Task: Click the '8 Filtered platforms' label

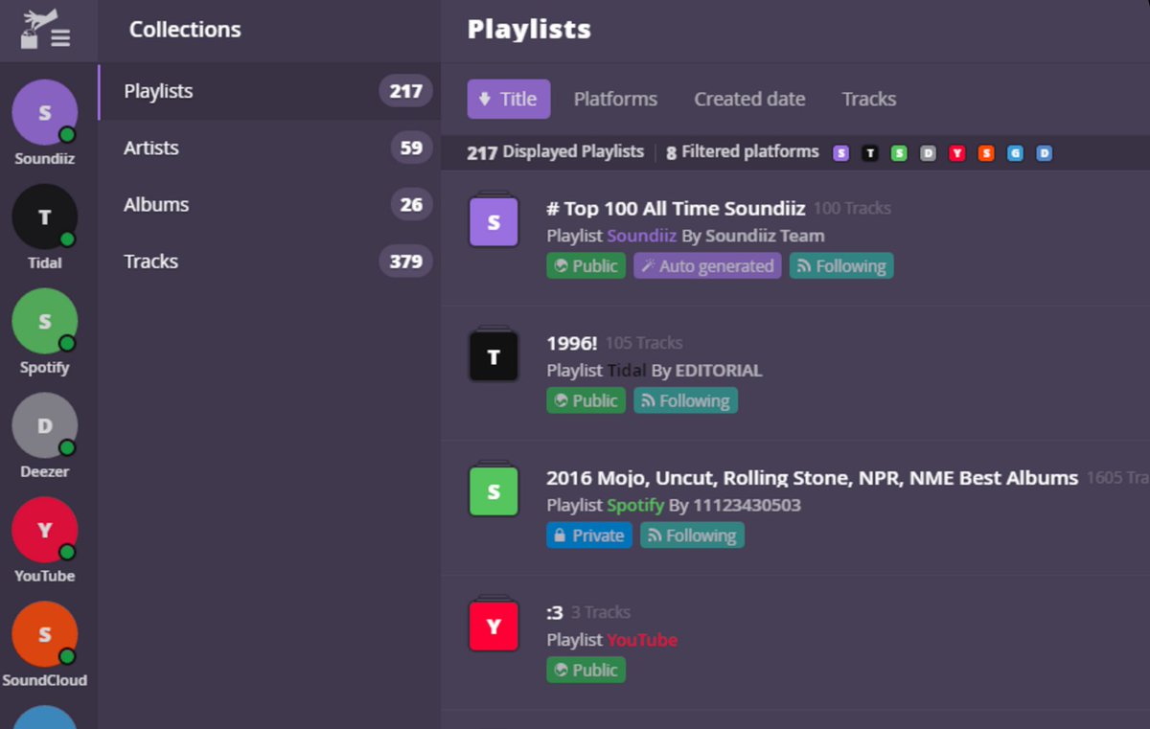Action: point(743,151)
